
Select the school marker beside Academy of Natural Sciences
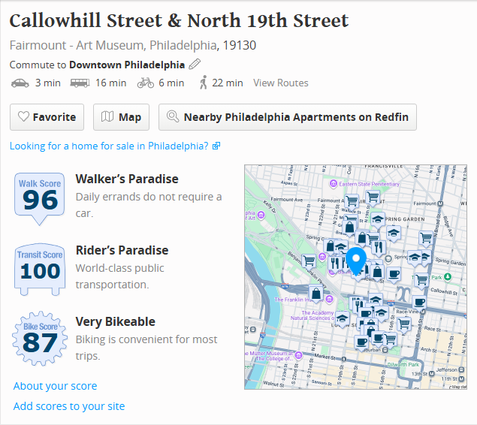343,318
